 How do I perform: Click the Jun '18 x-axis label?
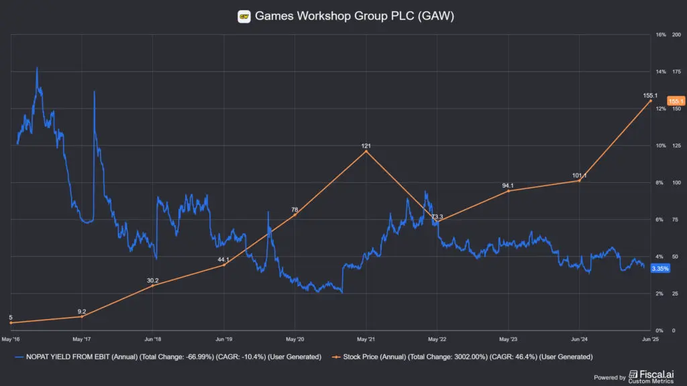152,339
